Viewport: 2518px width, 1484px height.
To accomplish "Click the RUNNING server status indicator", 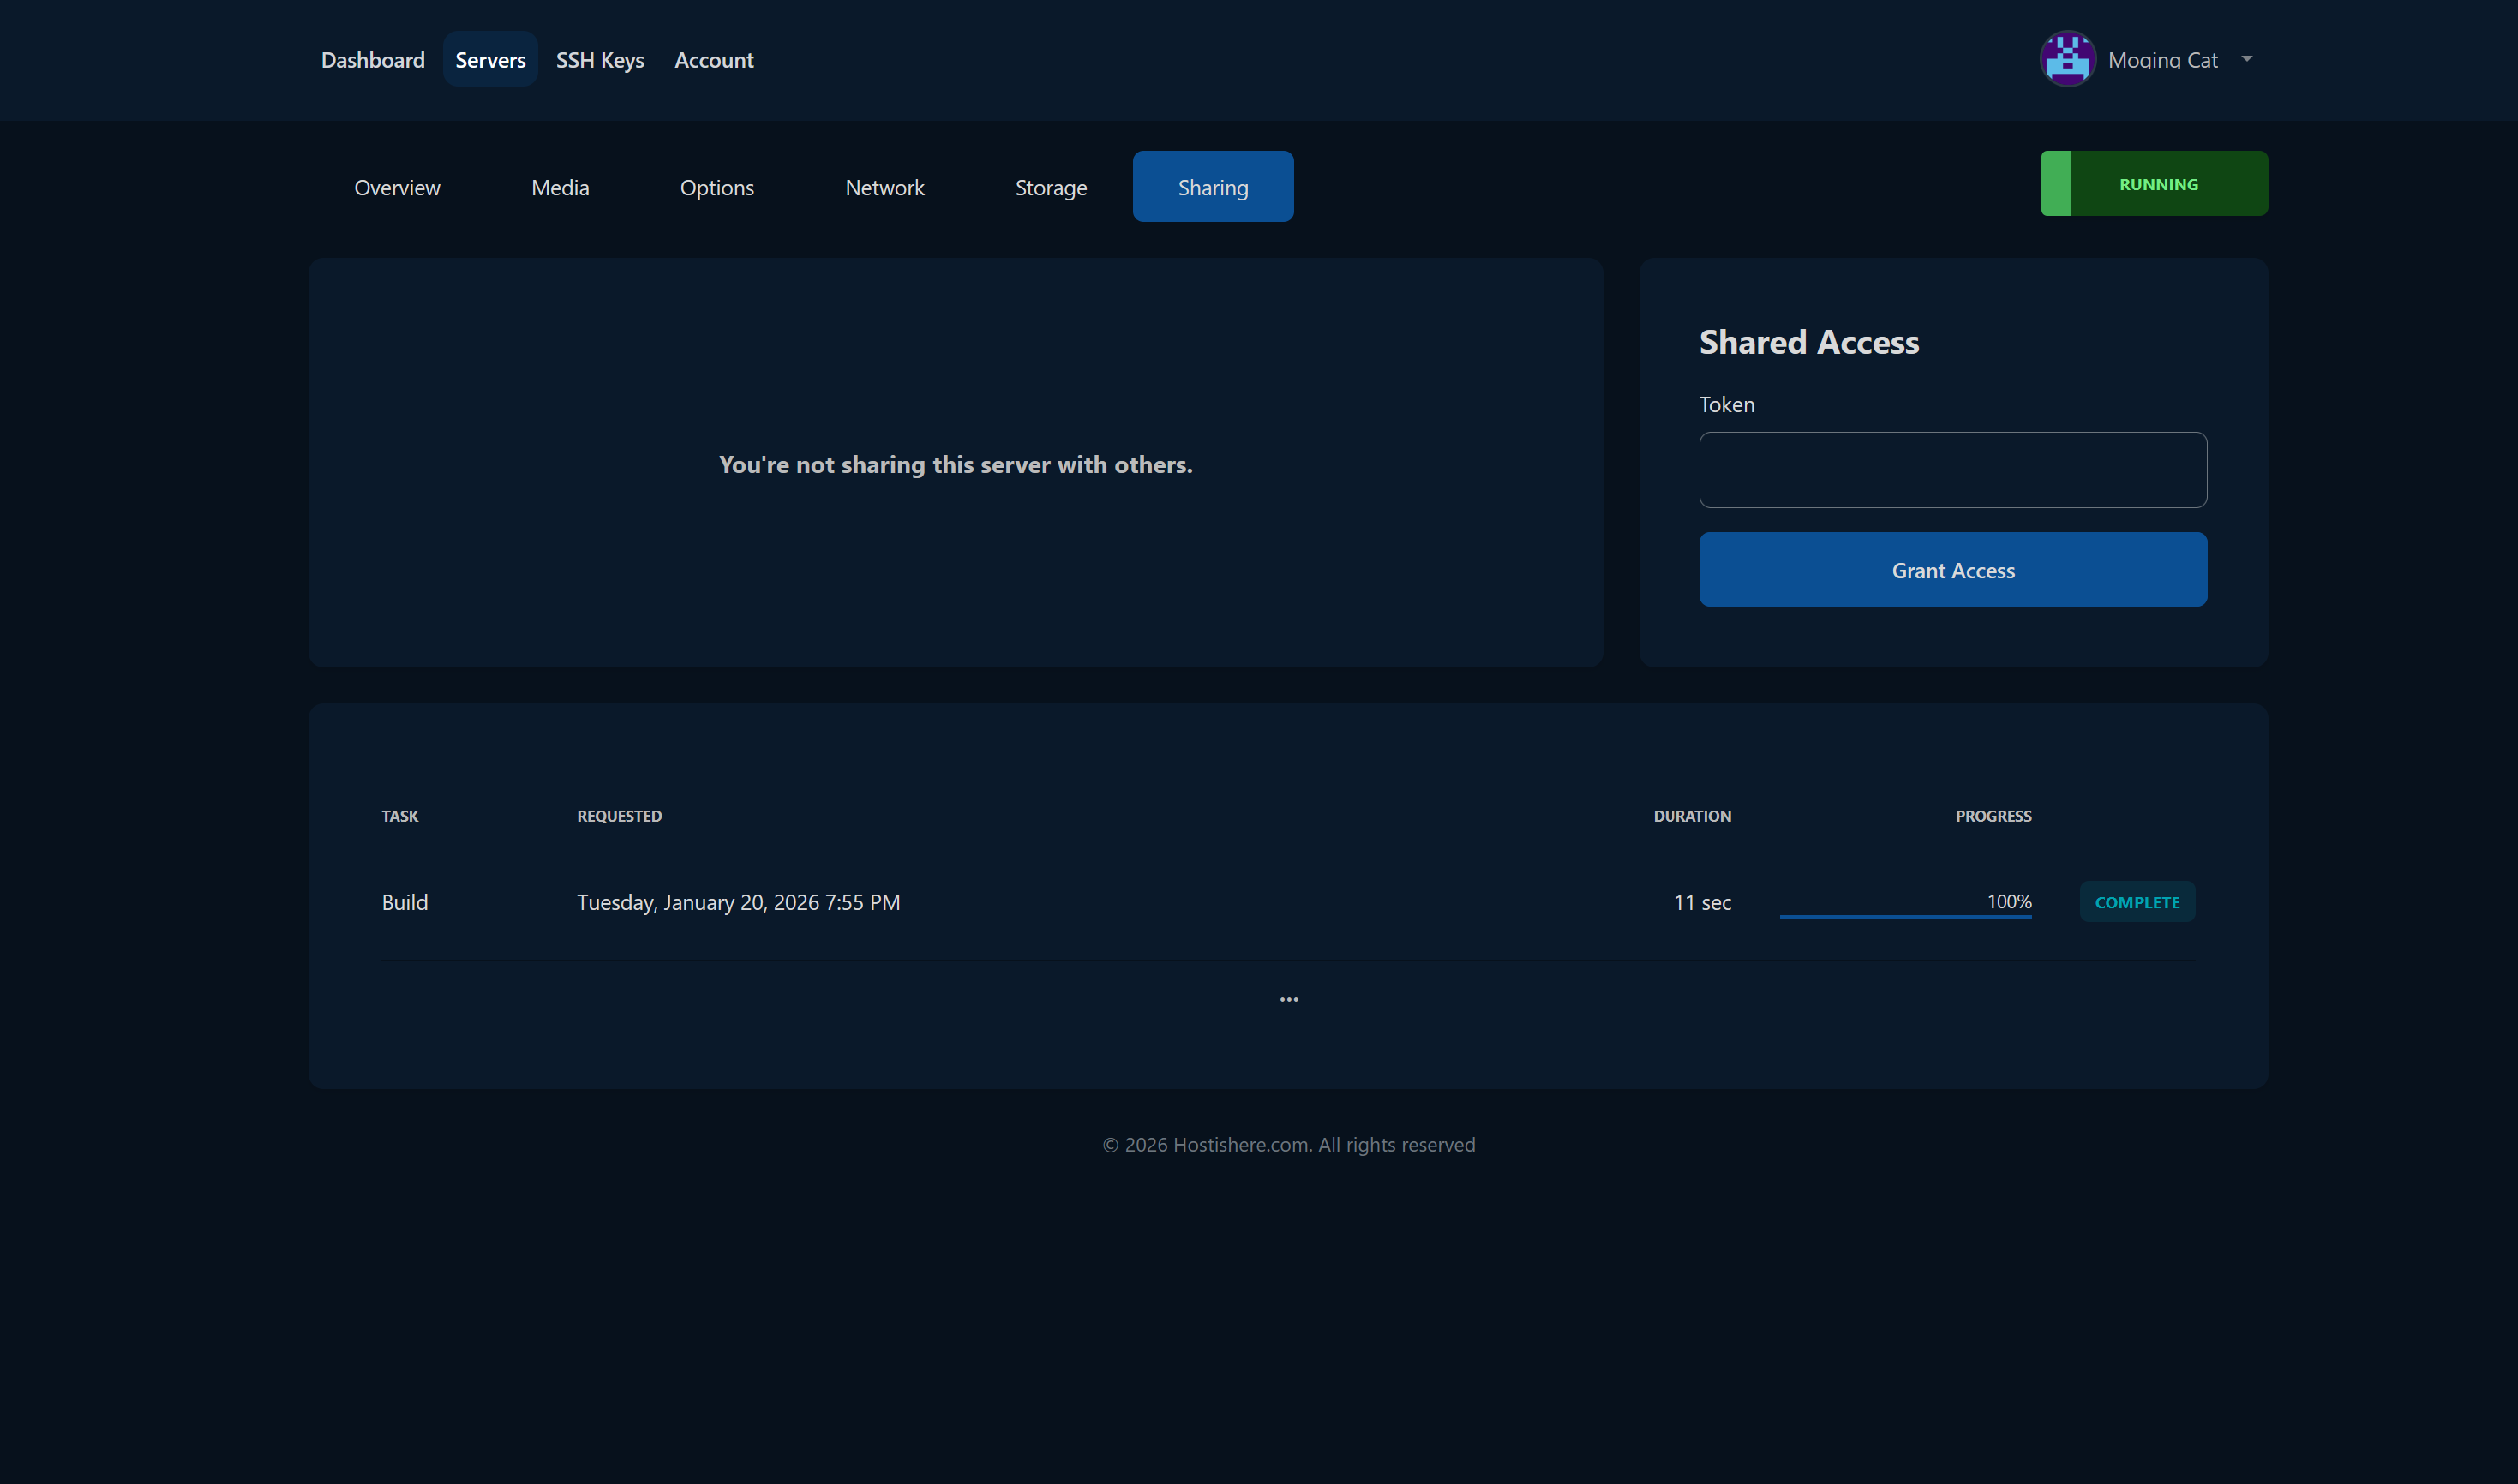I will click(2154, 183).
